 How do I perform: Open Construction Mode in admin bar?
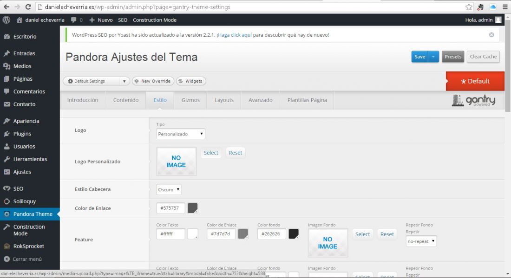click(x=155, y=20)
